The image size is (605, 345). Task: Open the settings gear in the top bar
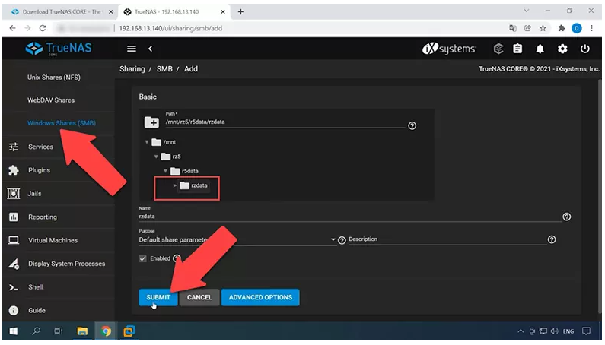pos(562,49)
